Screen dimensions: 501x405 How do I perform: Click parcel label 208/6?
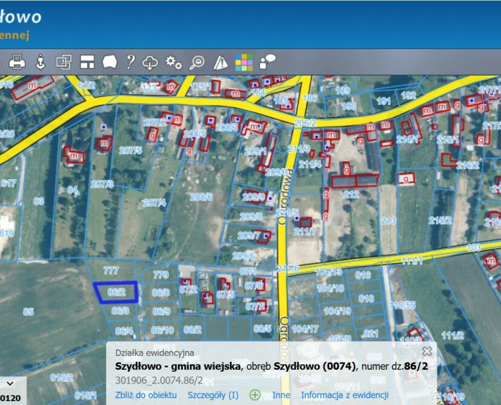pos(201,197)
